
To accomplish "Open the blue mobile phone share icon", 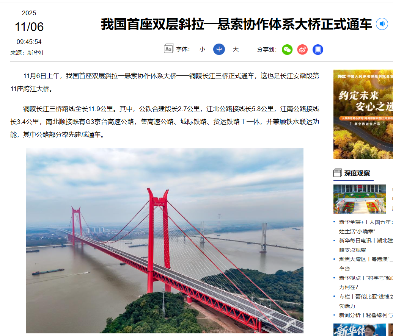I will click(x=318, y=50).
